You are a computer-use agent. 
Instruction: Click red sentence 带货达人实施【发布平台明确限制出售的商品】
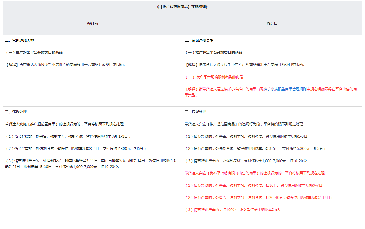(256, 173)
